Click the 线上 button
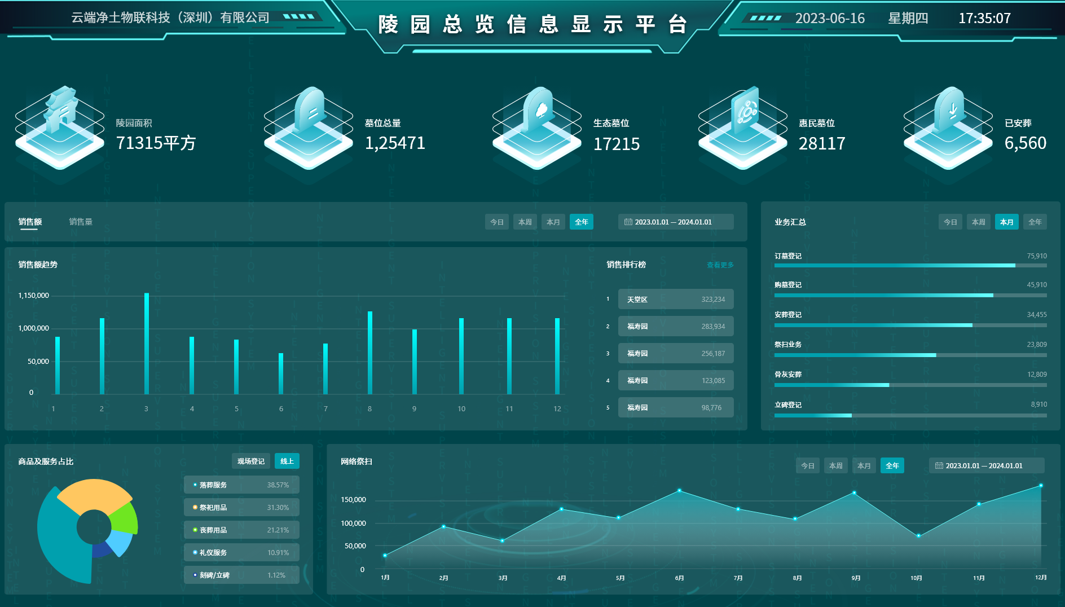Viewport: 1065px width, 607px height. (287, 461)
